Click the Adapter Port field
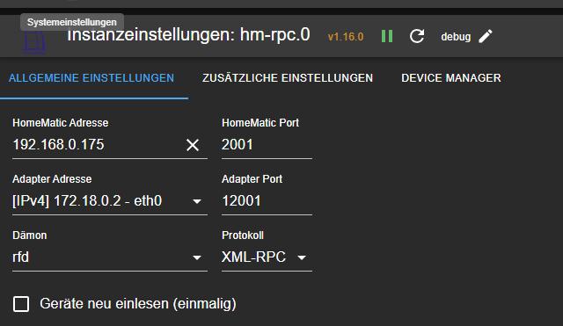This screenshot has height=326, width=563. click(267, 201)
